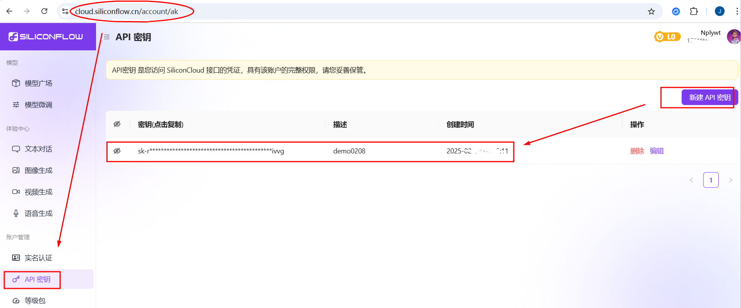
Task: Open the blue circular browser extension icon
Action: click(x=676, y=11)
